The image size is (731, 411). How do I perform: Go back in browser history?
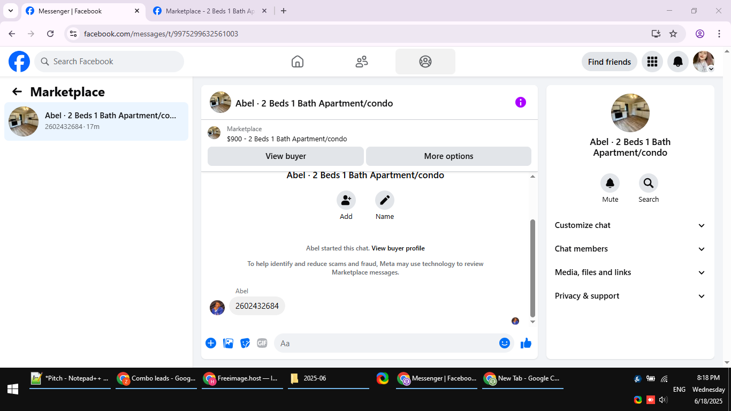click(x=12, y=34)
